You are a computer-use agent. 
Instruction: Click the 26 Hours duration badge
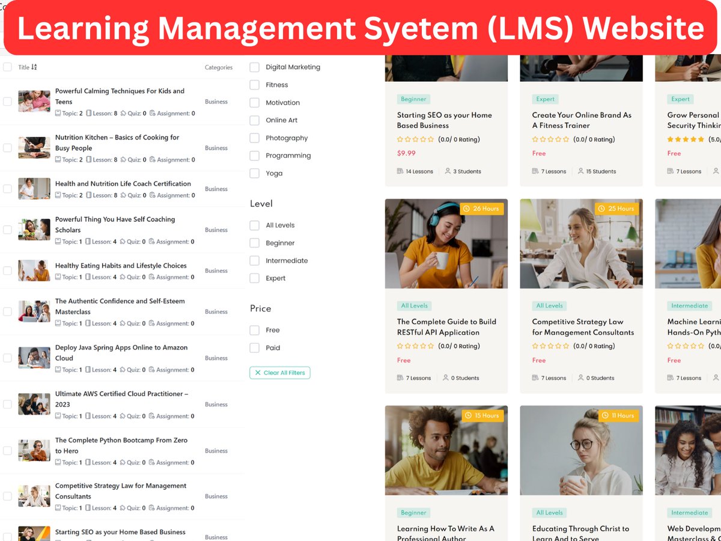482,209
